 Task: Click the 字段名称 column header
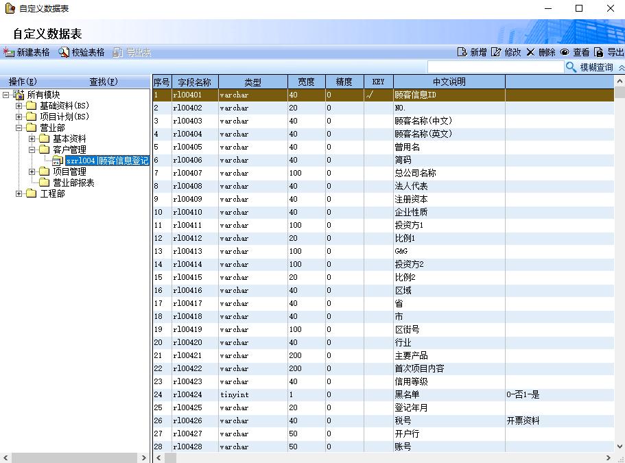pyautogui.click(x=195, y=82)
